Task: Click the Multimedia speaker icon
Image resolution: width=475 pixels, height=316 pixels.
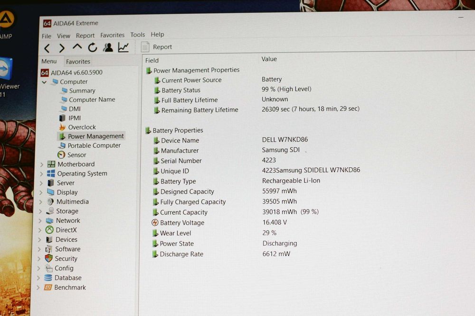Action: pos(50,201)
